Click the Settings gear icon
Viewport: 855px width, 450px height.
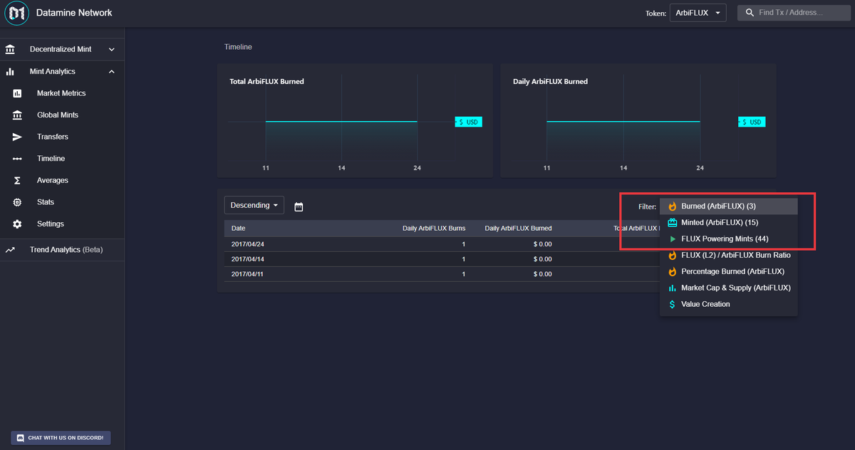(17, 224)
